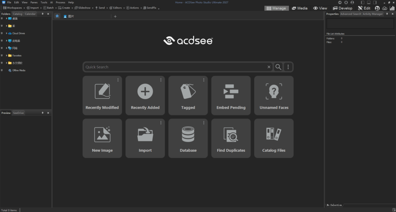Expand the 桌面 folder node
The image size is (396, 212).
7,19
